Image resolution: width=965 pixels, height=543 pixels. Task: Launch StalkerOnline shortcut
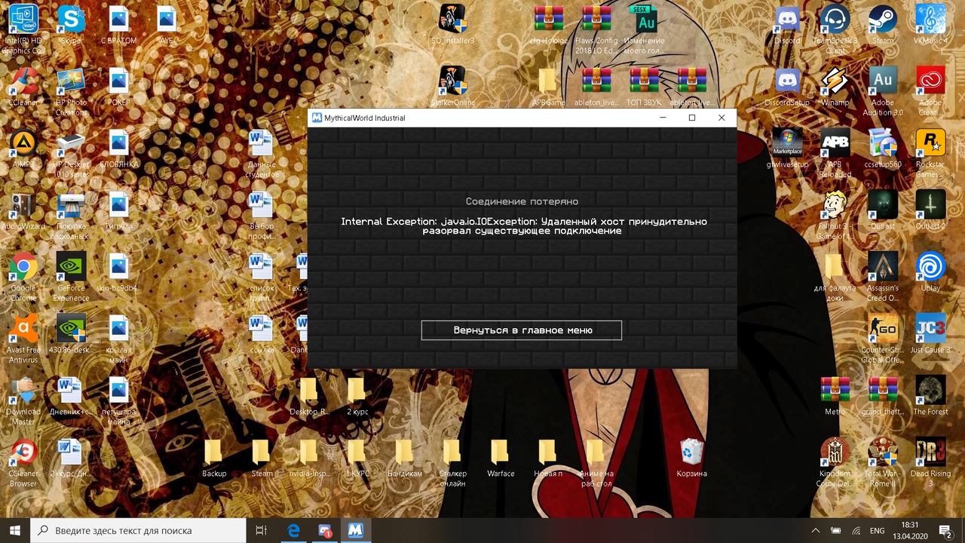point(452,87)
